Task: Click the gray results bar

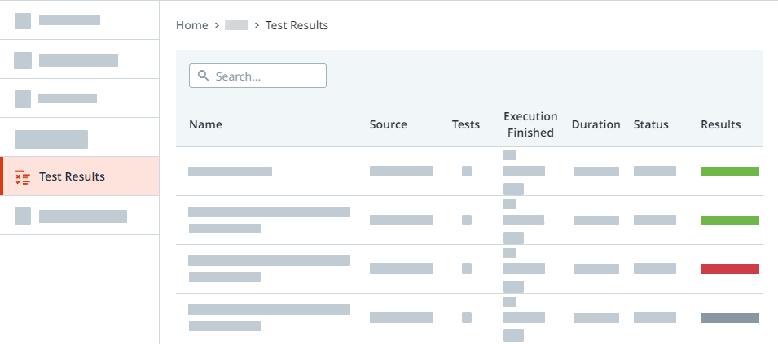Action: click(729, 318)
